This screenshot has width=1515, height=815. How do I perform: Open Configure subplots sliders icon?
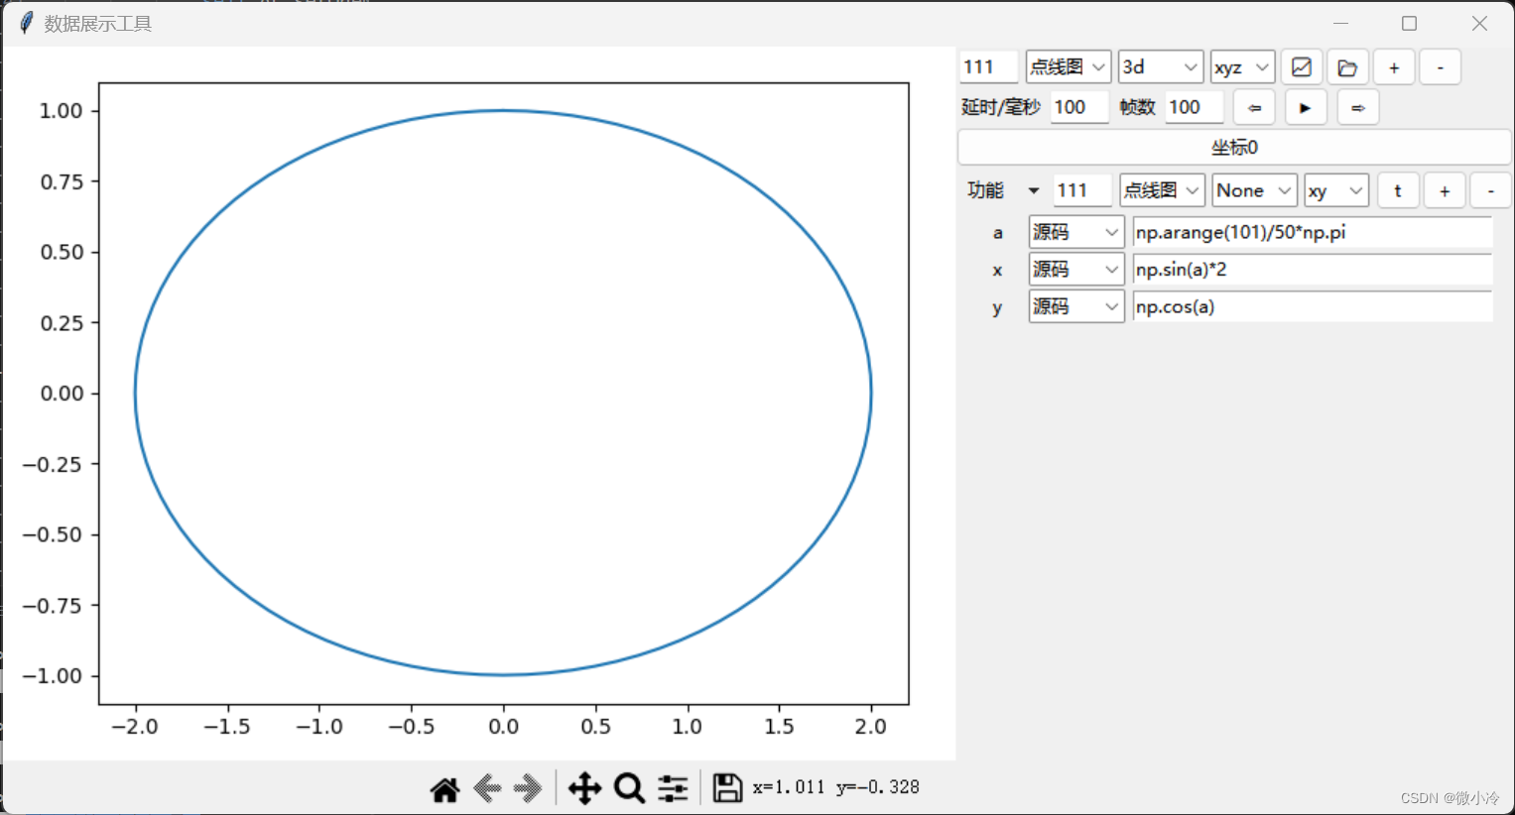pyautogui.click(x=673, y=788)
